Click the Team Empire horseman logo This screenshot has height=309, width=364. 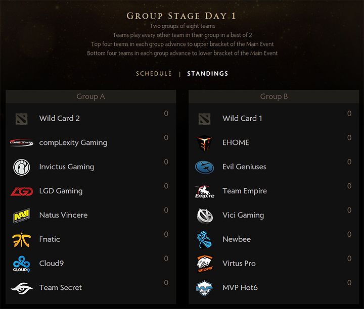(205, 191)
